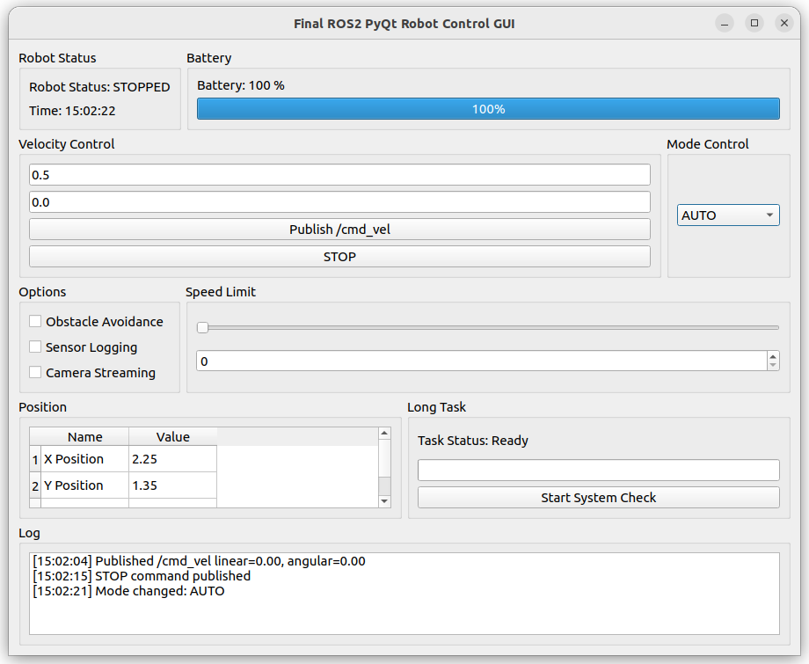Select the Name column header

point(85,436)
